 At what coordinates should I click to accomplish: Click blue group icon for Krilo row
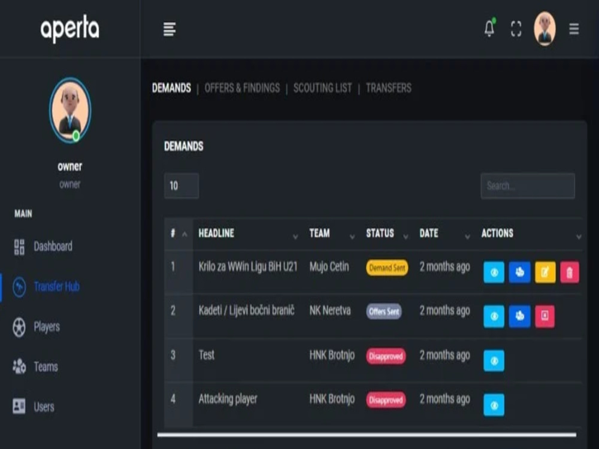click(x=519, y=272)
